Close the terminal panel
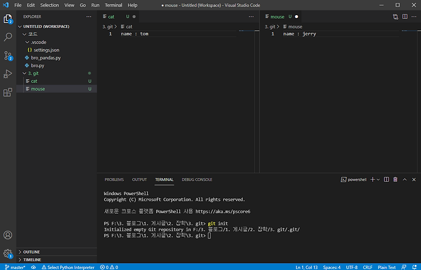Image resolution: width=421 pixels, height=270 pixels. pyautogui.click(x=414, y=180)
